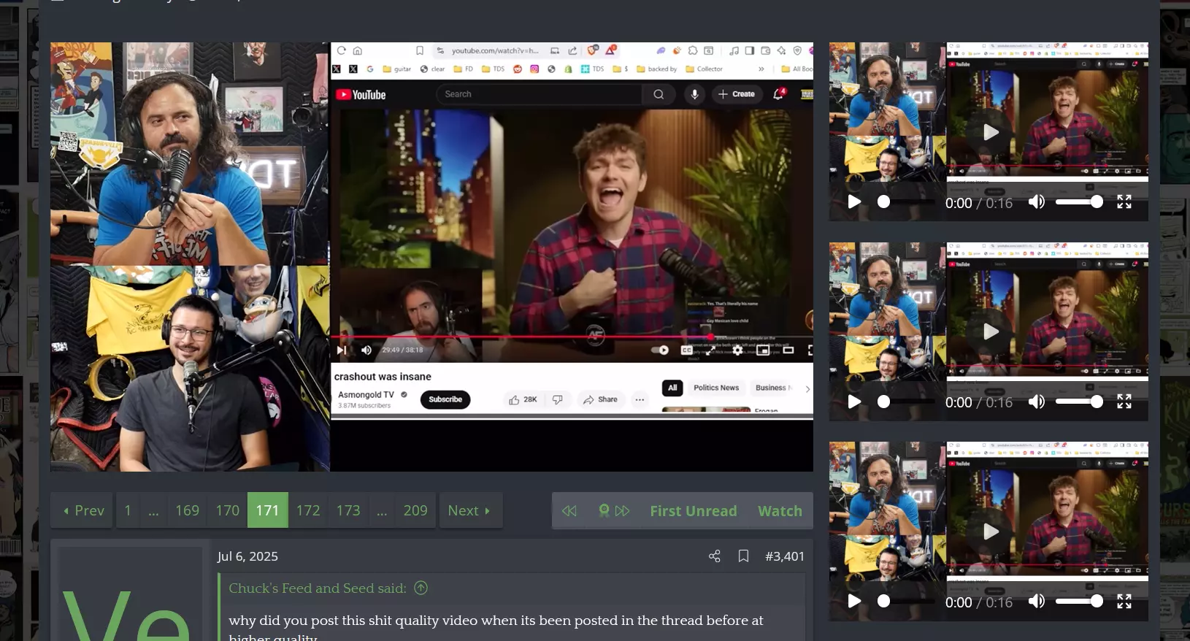
Task: Play the second video in the right column
Action: pos(854,402)
